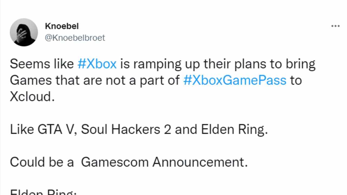Open the three-dot more options menu
The image size is (347, 195).
335,26
